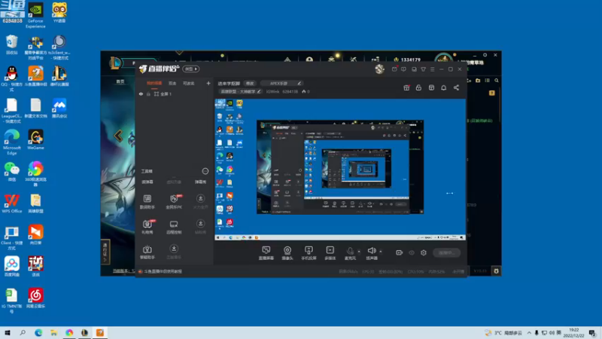The image size is (602, 339).
Task: Download tool right of 全民乐PK
Action: tap(200, 202)
